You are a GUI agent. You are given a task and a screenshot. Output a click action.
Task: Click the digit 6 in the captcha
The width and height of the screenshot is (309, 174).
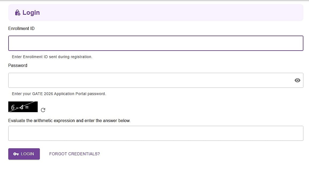point(13,107)
